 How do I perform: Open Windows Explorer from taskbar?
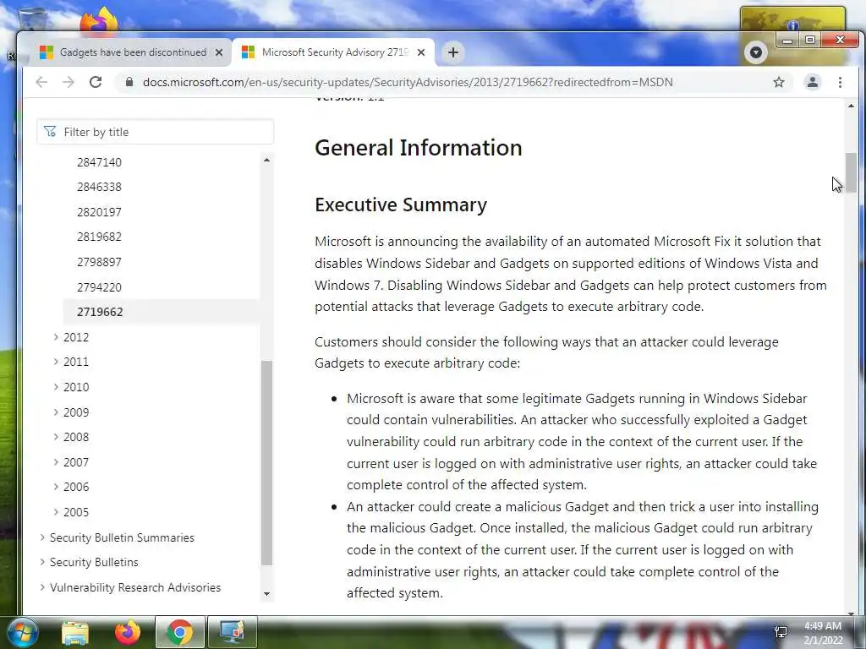pyautogui.click(x=75, y=633)
